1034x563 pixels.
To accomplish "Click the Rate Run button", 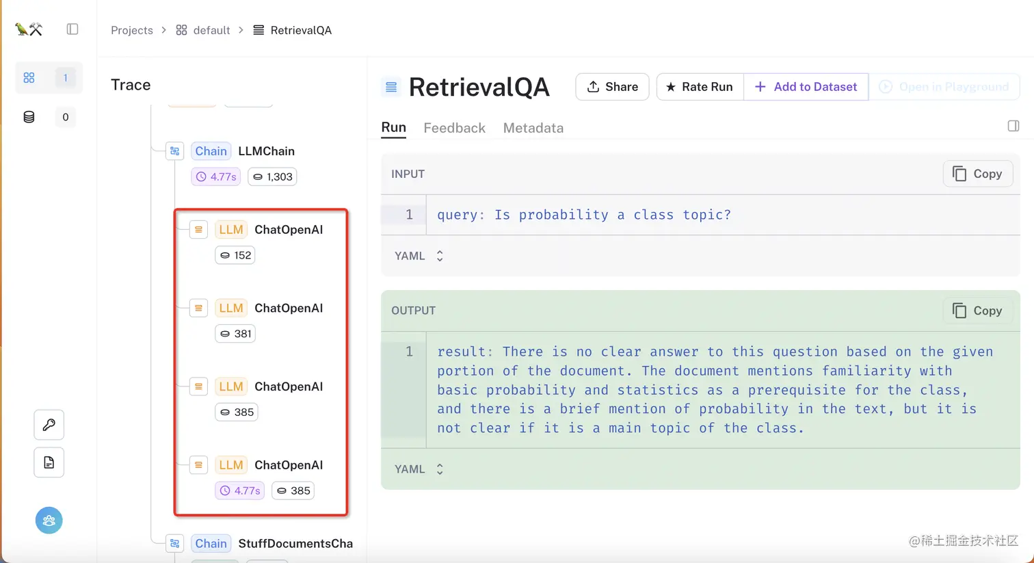I will click(700, 87).
